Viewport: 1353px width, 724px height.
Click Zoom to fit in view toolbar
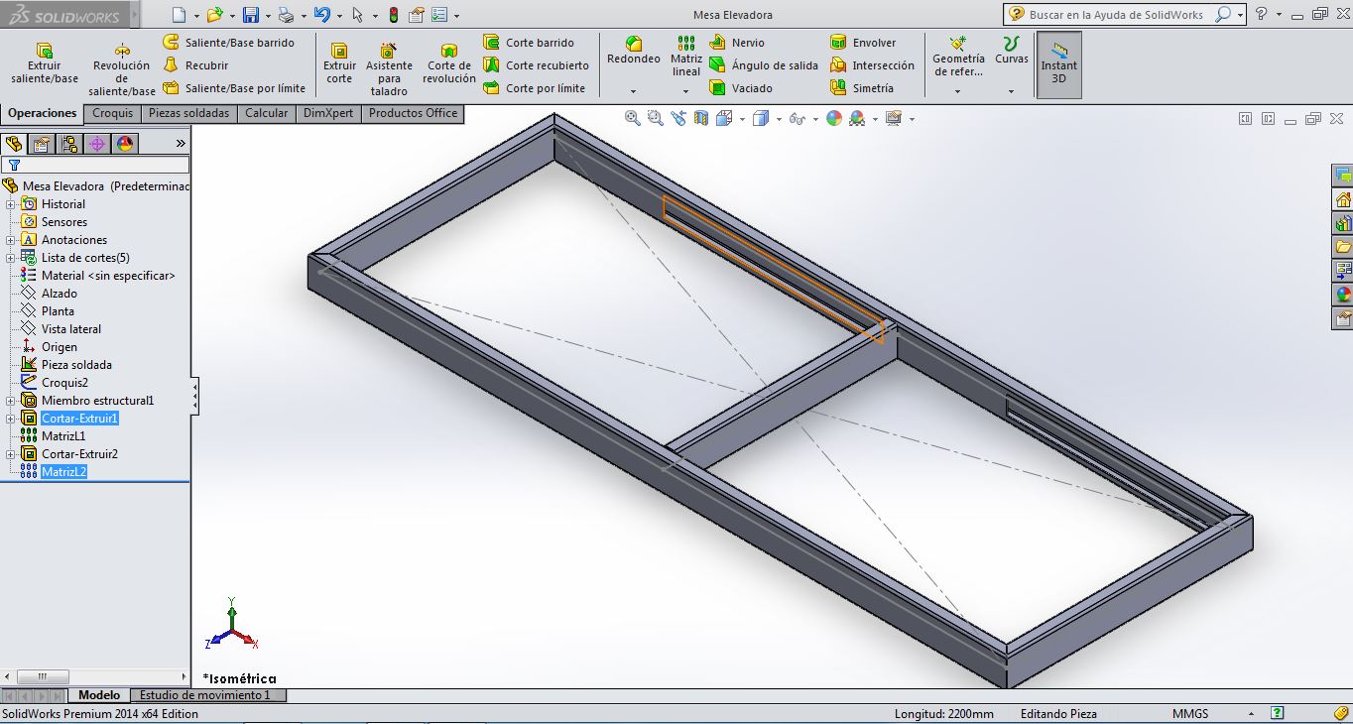click(633, 118)
